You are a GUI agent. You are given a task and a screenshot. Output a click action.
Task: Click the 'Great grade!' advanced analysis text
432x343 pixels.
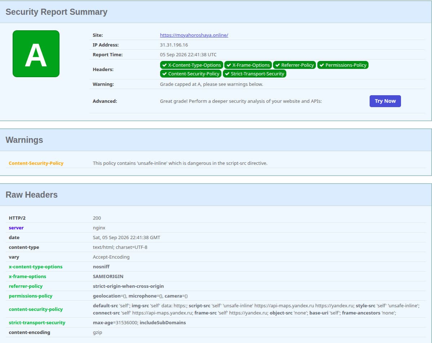coord(241,101)
